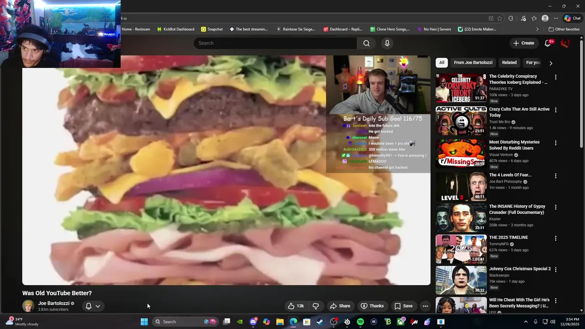Play Crazy Cults Still Active thumbnail
This screenshot has width=585, height=329.
click(461, 121)
